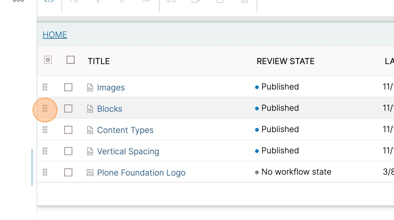Check the Images row checkbox
394x220 pixels.
(68, 88)
